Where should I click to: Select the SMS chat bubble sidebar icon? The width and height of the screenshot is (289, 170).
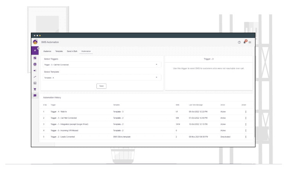[x=35, y=95]
